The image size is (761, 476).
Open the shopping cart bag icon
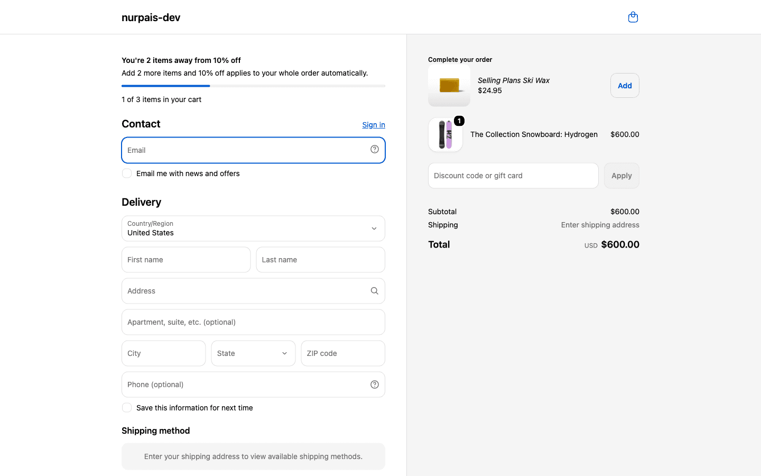(x=633, y=17)
